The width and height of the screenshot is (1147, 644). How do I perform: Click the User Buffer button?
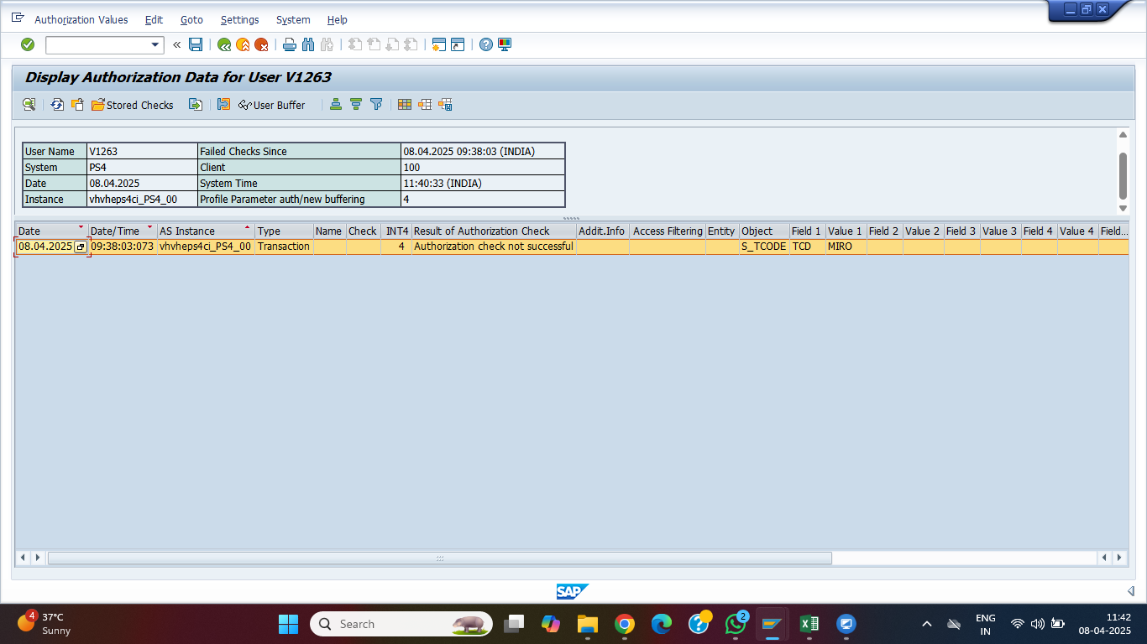[x=272, y=105]
